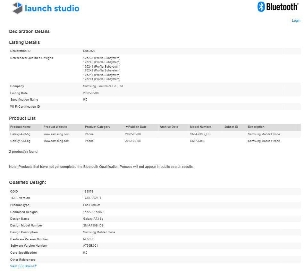Open the Login page

click(x=296, y=20)
